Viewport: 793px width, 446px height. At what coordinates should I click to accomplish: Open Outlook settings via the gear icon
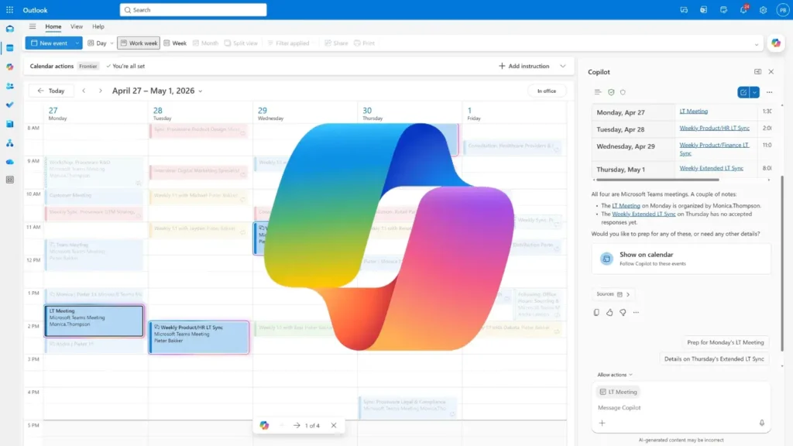click(763, 9)
